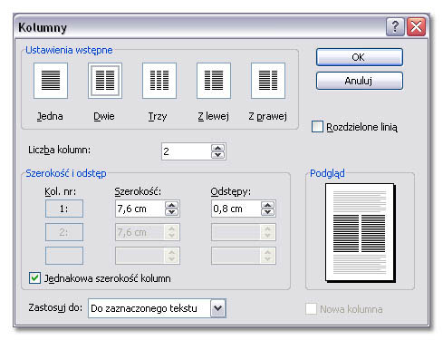Confirm with the OK button
443x340 pixels.
[x=360, y=57]
